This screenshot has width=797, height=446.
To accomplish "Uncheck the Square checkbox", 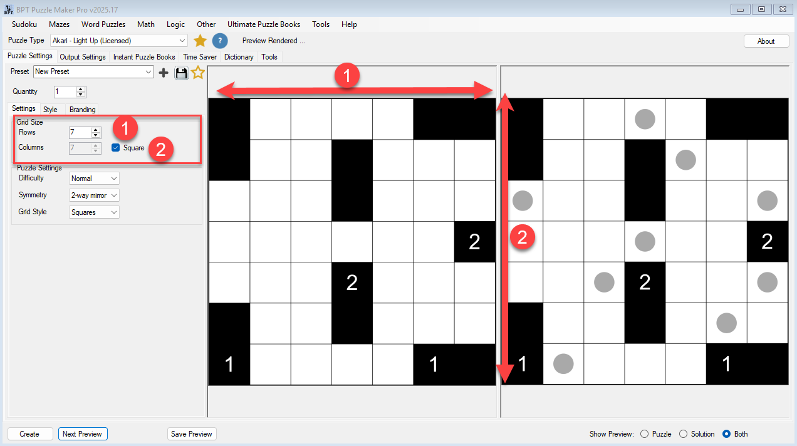I will click(115, 148).
